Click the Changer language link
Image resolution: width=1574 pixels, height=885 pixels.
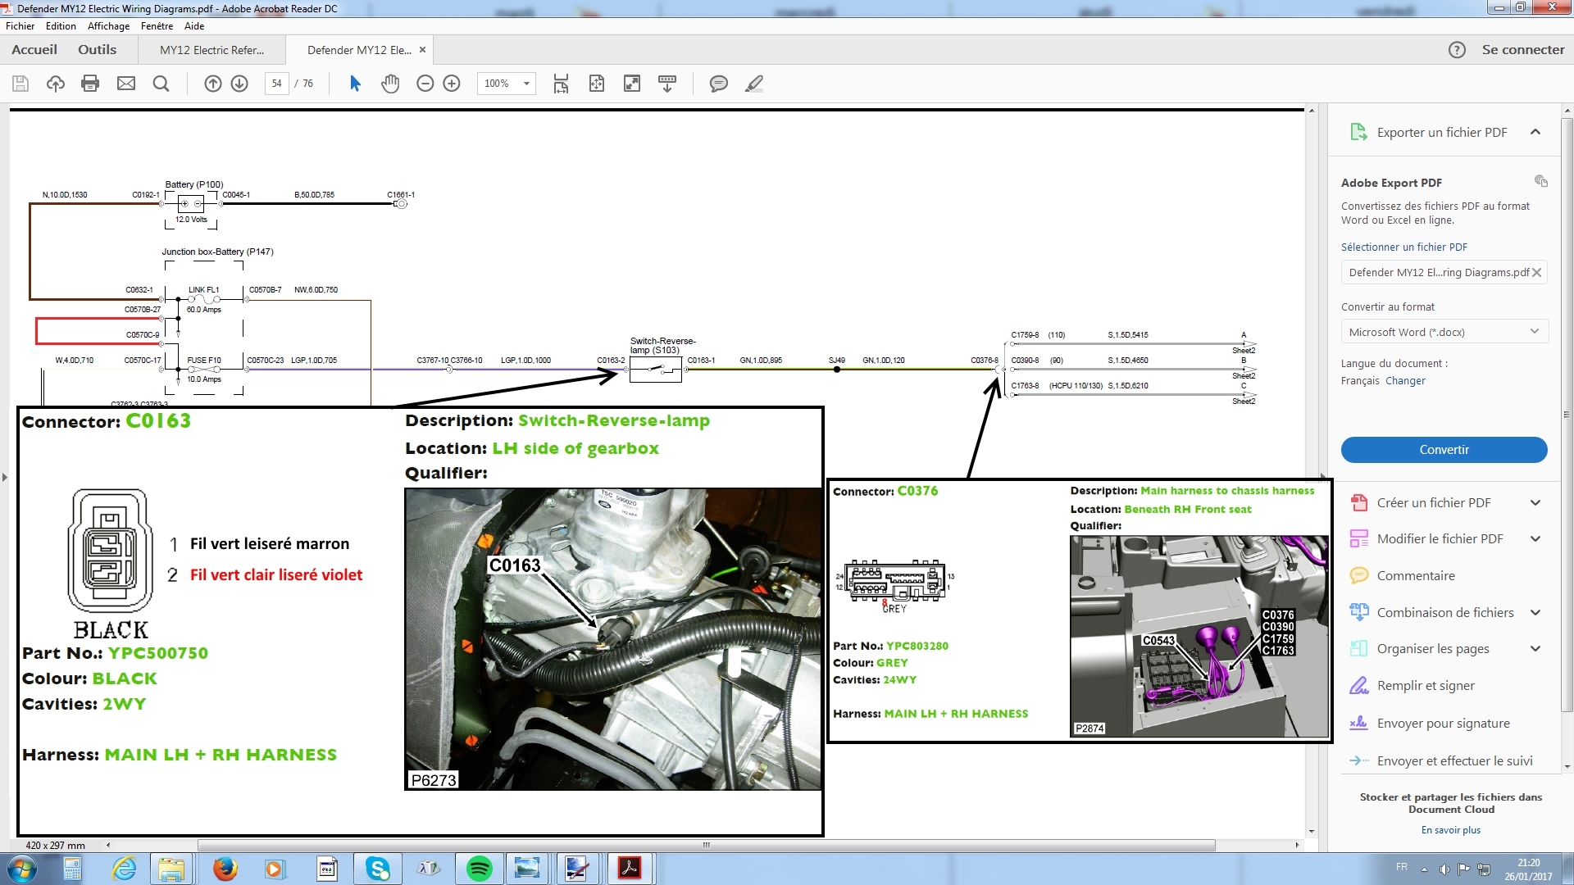tap(1405, 381)
